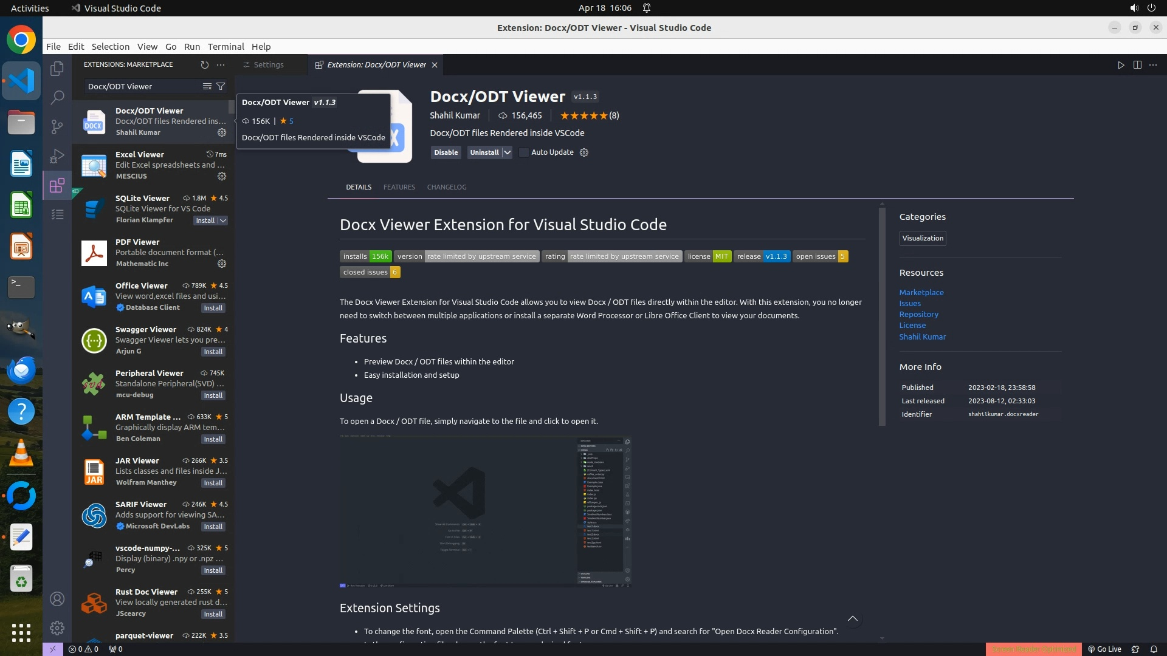
Task: Open the Repository resource link
Action: [918, 315]
